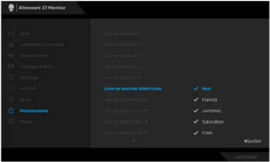Viewport: 270px width, 162px height.
Task: Open the PIP/PBP menu entry
Action: click(x=28, y=89)
